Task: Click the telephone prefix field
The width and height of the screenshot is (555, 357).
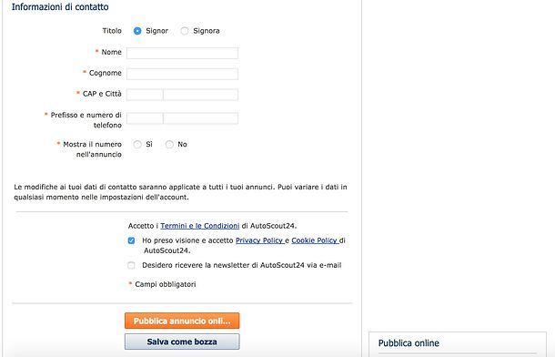Action: tap(145, 118)
